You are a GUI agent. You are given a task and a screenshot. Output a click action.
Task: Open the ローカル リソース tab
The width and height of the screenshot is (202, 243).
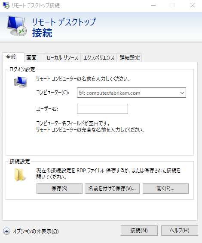click(62, 58)
